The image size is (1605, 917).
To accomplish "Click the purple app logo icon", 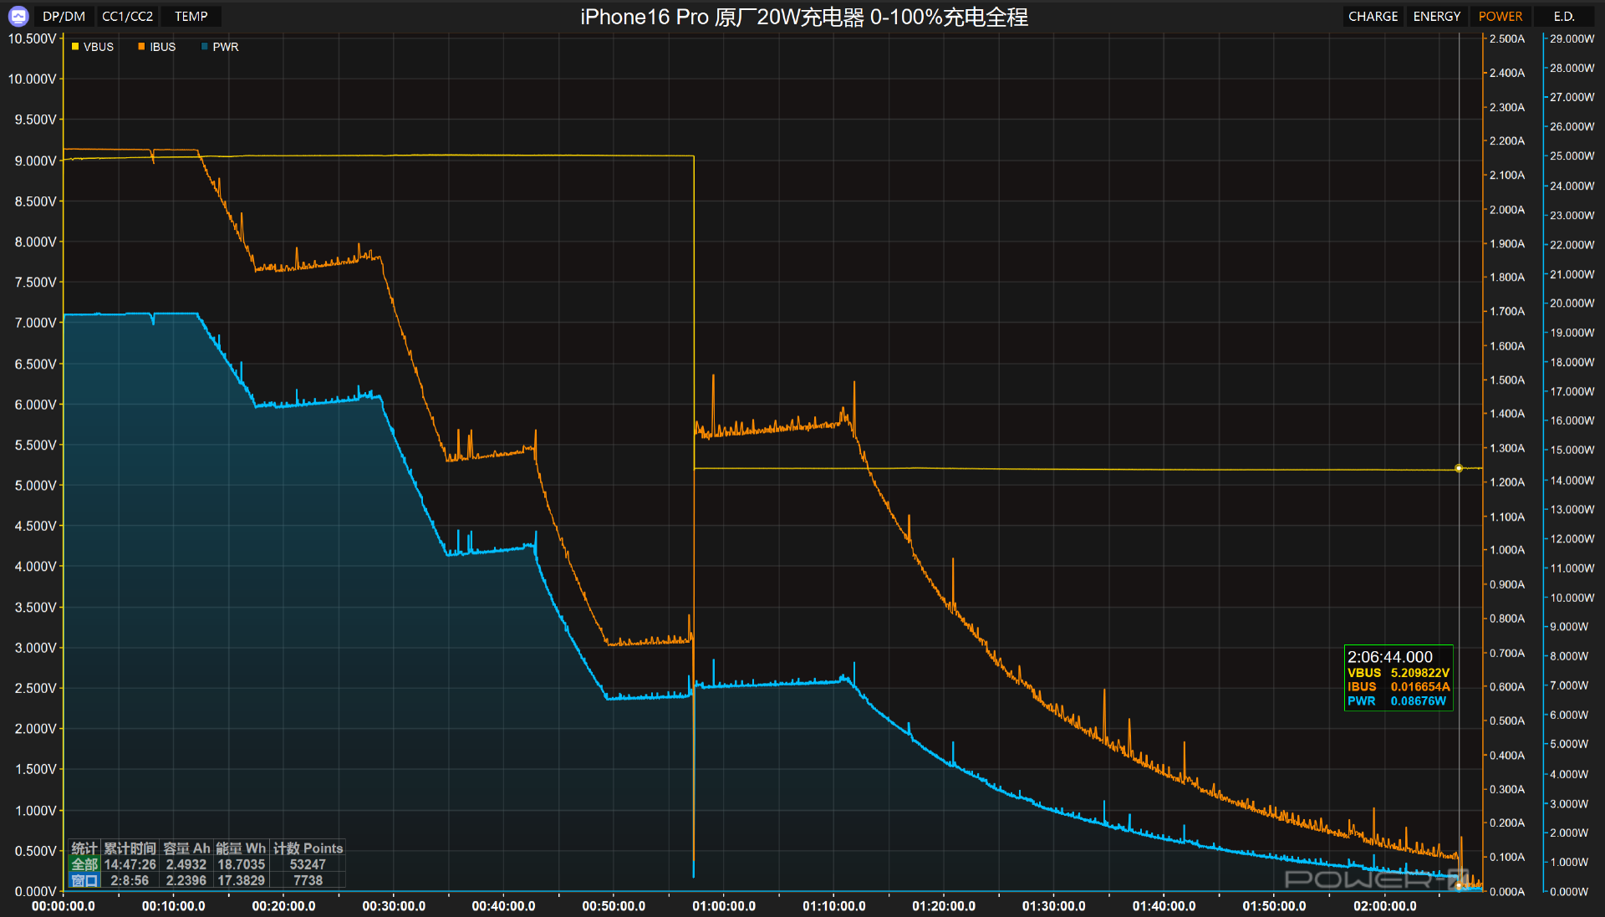I will click(x=18, y=16).
